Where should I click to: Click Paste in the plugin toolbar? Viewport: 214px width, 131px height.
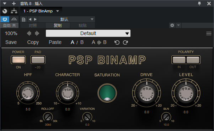coord(55,42)
